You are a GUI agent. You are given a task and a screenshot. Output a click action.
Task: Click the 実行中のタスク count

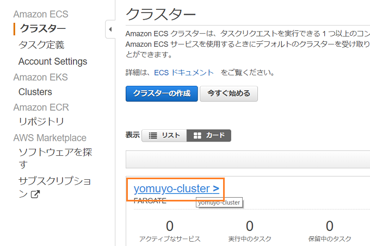(250, 226)
